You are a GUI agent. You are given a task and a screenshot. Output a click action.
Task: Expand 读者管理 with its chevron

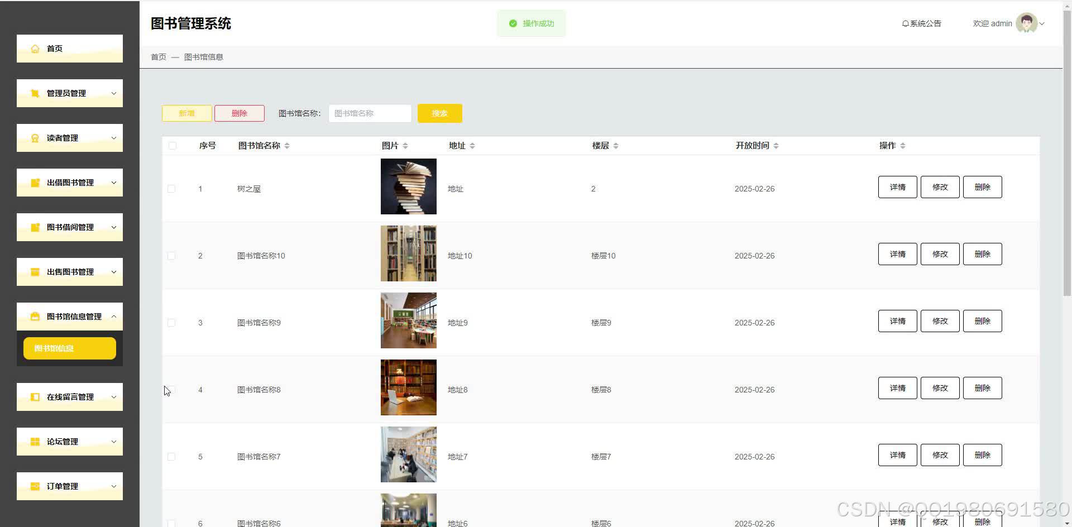coord(114,138)
